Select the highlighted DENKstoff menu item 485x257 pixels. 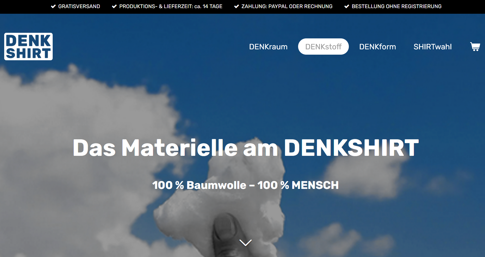[x=323, y=47]
